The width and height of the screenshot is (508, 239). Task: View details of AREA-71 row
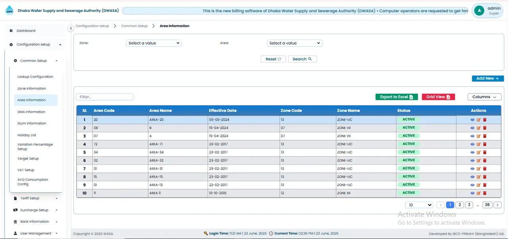[x=472, y=144]
